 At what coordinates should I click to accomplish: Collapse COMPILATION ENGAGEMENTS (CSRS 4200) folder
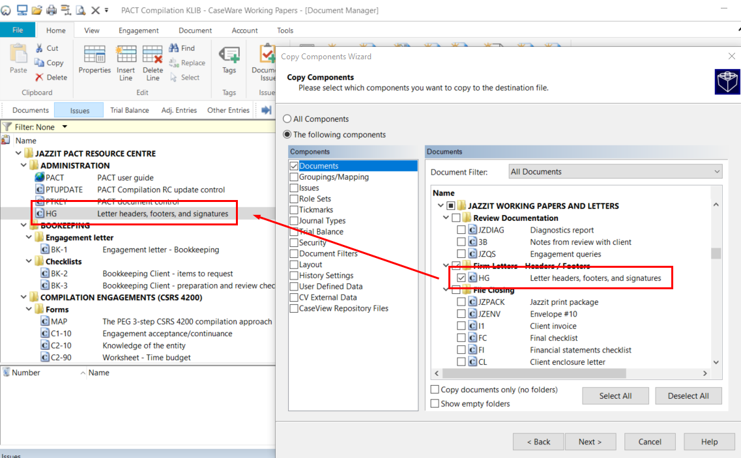pyautogui.click(x=23, y=297)
